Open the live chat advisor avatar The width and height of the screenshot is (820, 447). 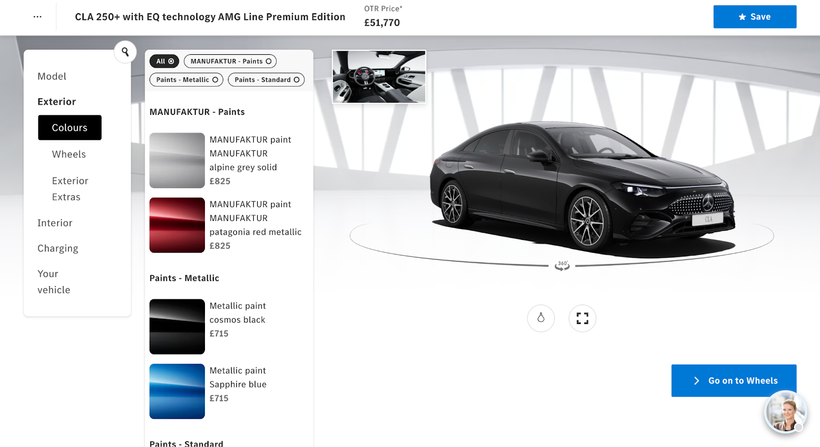point(785,412)
